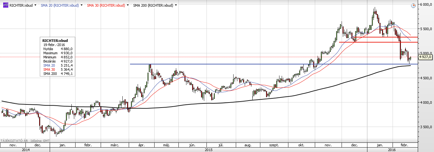Click the júl. month label on time axis
Screen dimensions: 434x152
221,145
